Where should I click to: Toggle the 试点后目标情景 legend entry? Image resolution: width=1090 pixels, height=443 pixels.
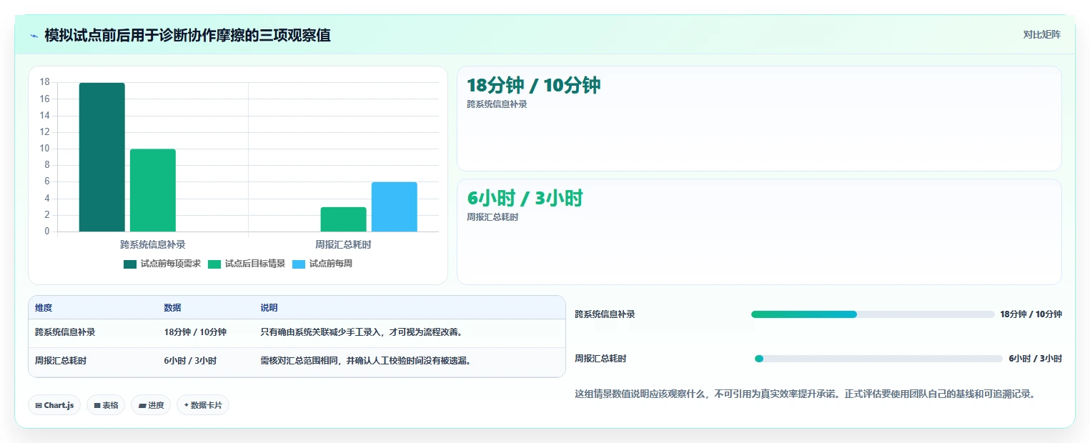pos(247,264)
